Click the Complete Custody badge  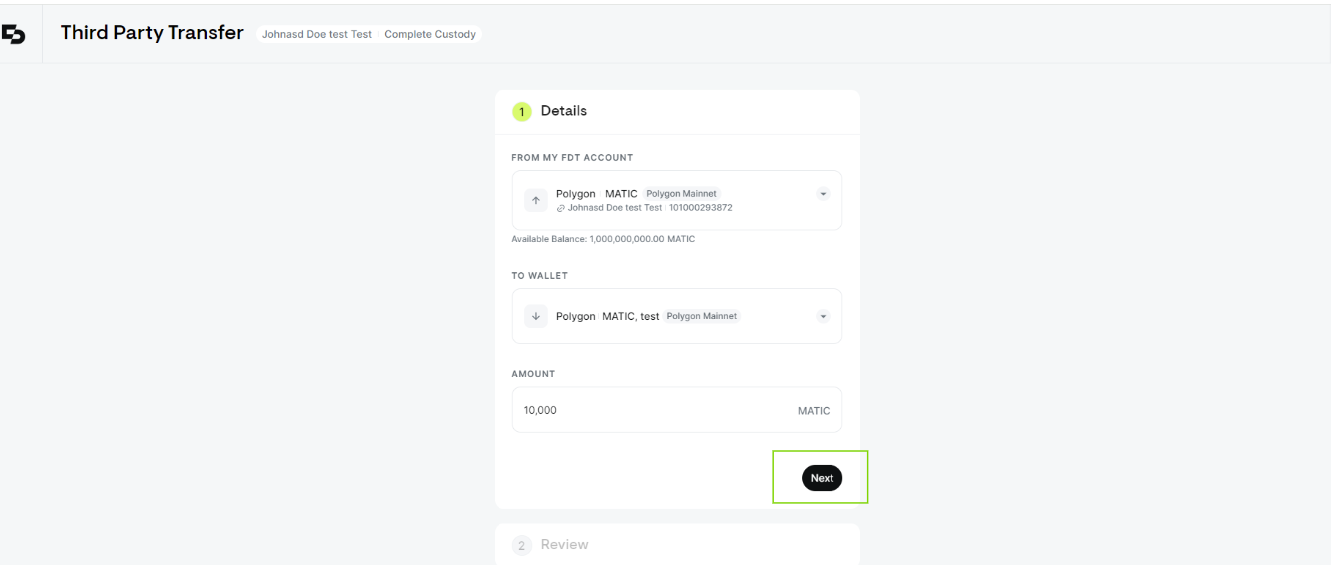click(x=429, y=34)
